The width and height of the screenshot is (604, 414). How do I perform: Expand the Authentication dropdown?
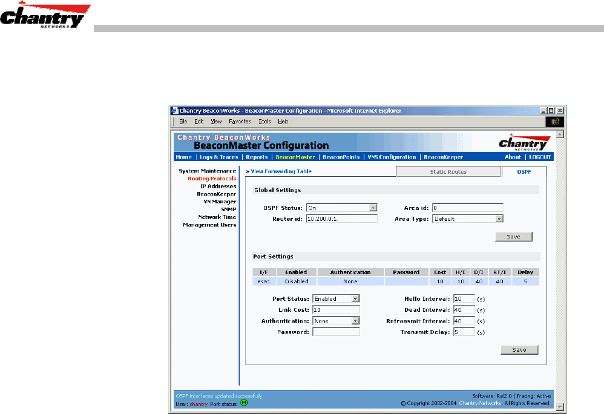355,321
